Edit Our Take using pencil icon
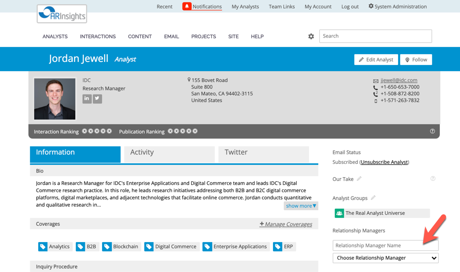The height and width of the screenshot is (272, 460). (x=359, y=178)
